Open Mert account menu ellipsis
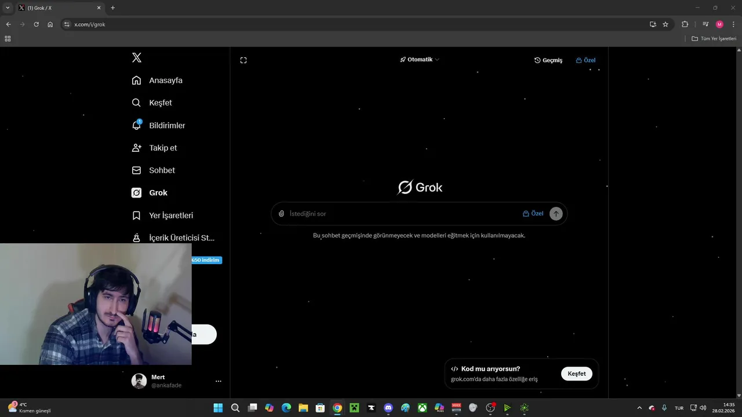The image size is (742, 417). tap(219, 381)
